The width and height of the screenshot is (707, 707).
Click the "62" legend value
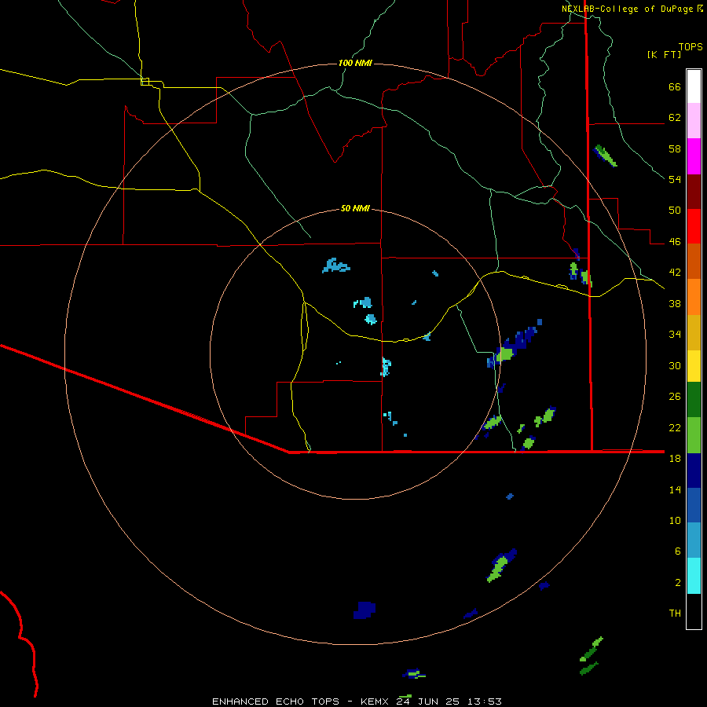pos(675,118)
